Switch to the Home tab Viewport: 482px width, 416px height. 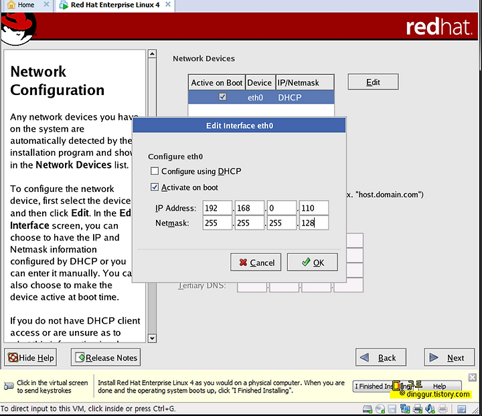(x=27, y=5)
